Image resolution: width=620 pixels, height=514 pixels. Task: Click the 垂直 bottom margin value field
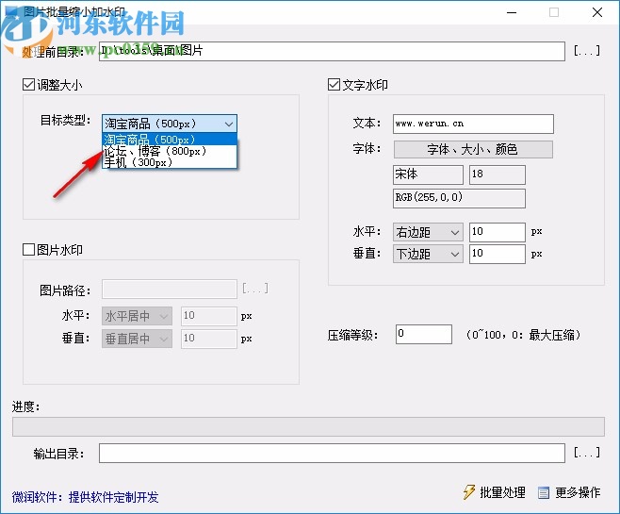pyautogui.click(x=497, y=254)
